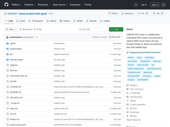Viewport: 170px width, 127px height.
Task: Click the eks folder icon
Action: pyautogui.click(x=7, y=54)
